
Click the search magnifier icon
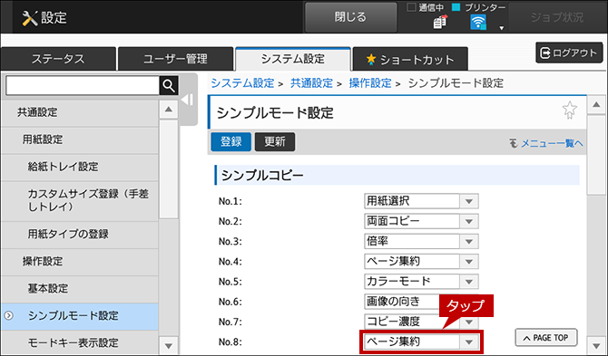[x=169, y=85]
